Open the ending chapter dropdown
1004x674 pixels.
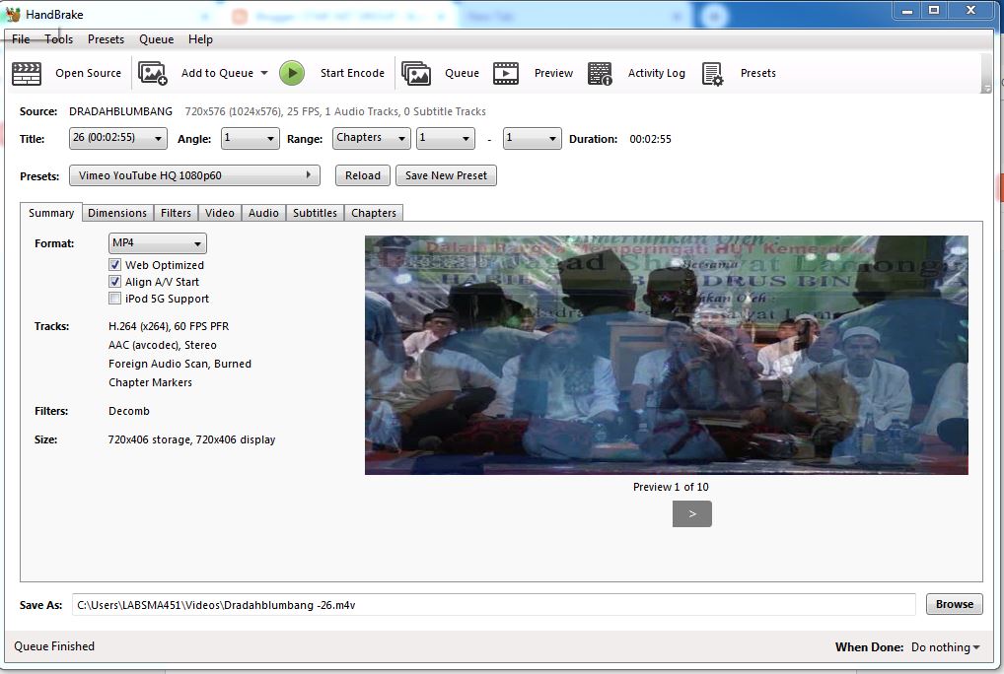pyautogui.click(x=533, y=138)
